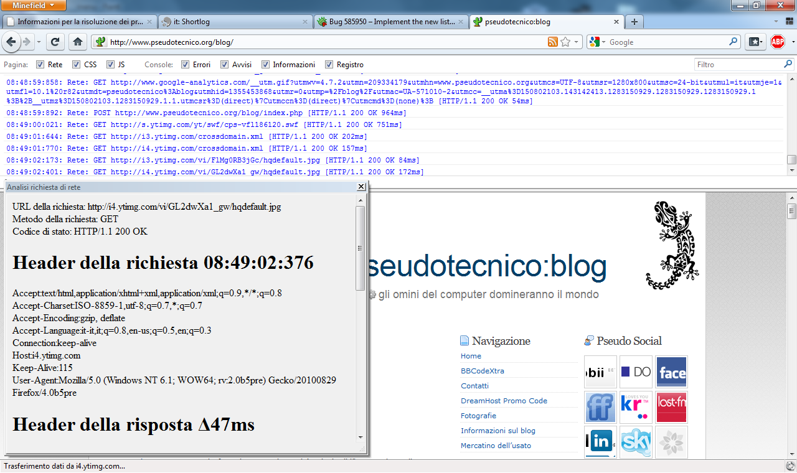Toggle the CSS checkbox
This screenshot has height=473, width=797.
[x=76, y=65]
